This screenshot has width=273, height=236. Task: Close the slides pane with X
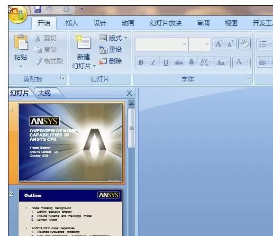click(x=129, y=93)
